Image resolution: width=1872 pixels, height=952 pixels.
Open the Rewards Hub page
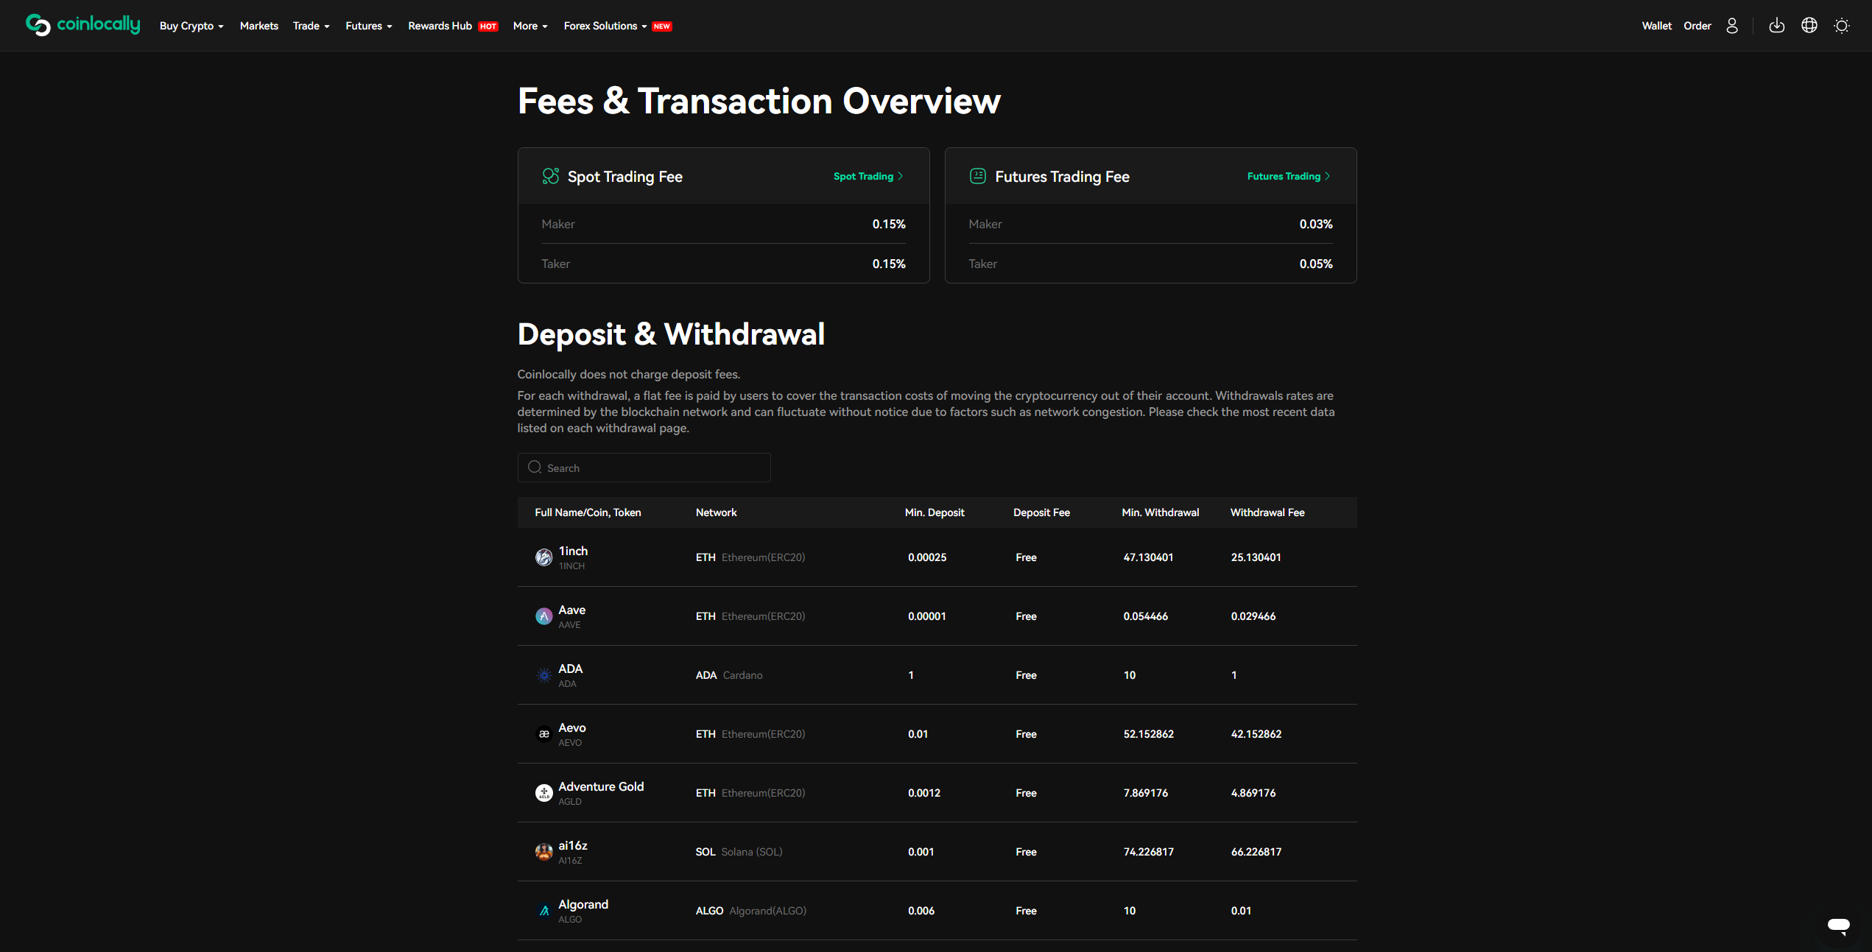440,26
